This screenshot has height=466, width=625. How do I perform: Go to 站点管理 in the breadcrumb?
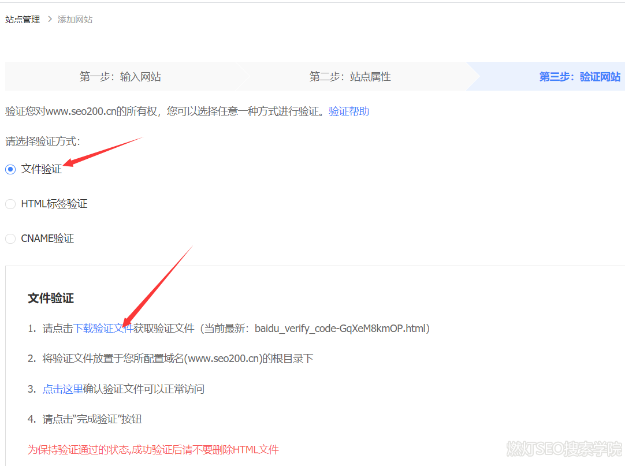tap(23, 20)
